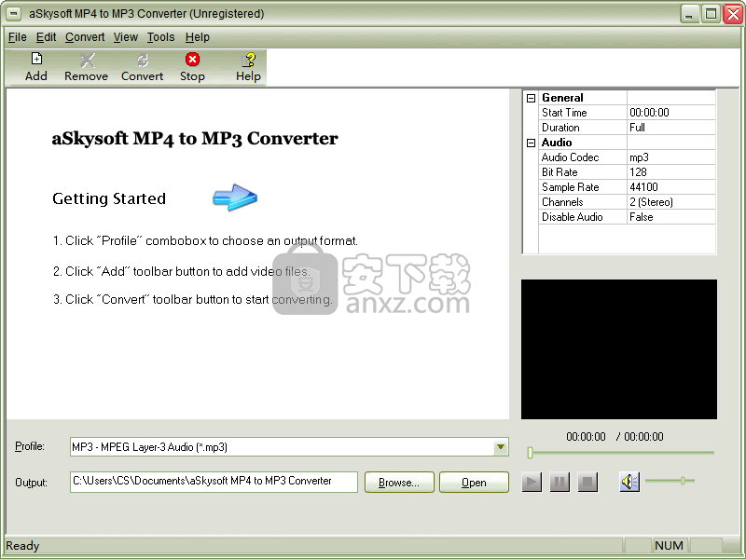Click the Disable Audio property label
Screen dimensions: 746x559
pos(572,217)
